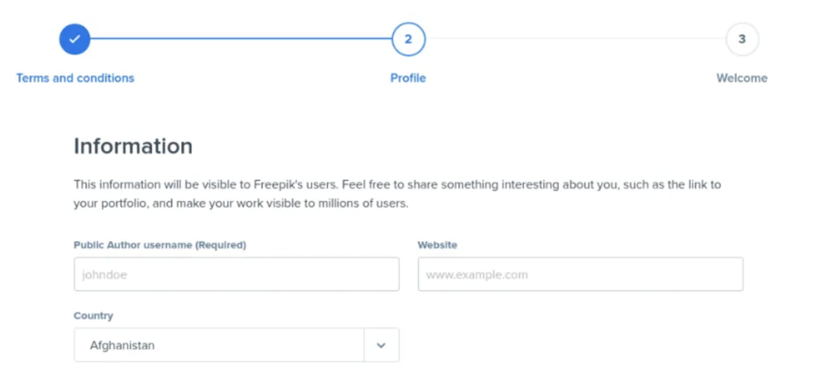Open the Country box showing Afghanistan
Viewport: 813px width, 389px height.
(237, 345)
